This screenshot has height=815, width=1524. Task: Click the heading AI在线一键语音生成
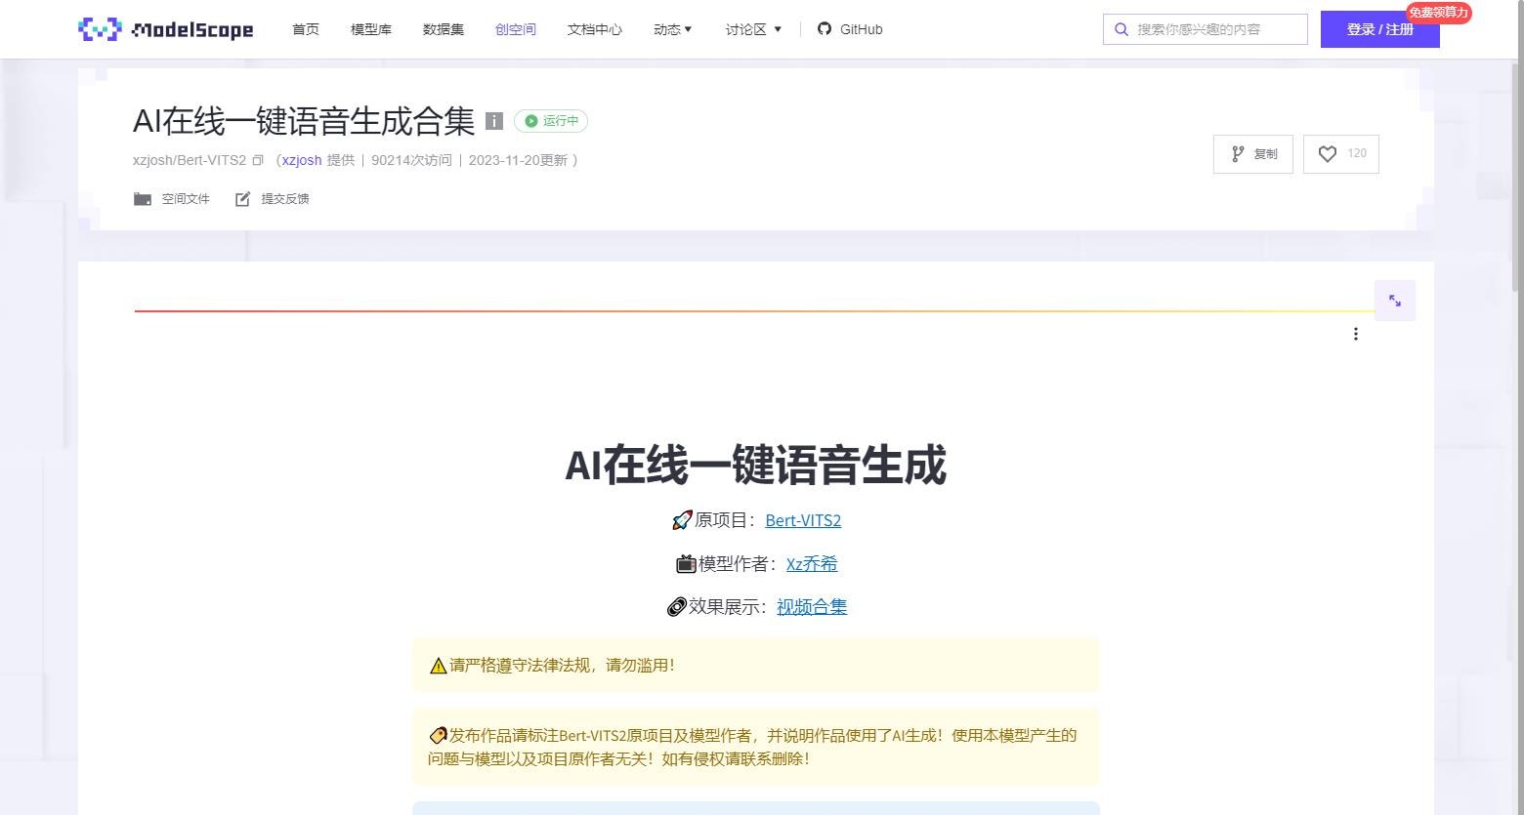click(756, 465)
